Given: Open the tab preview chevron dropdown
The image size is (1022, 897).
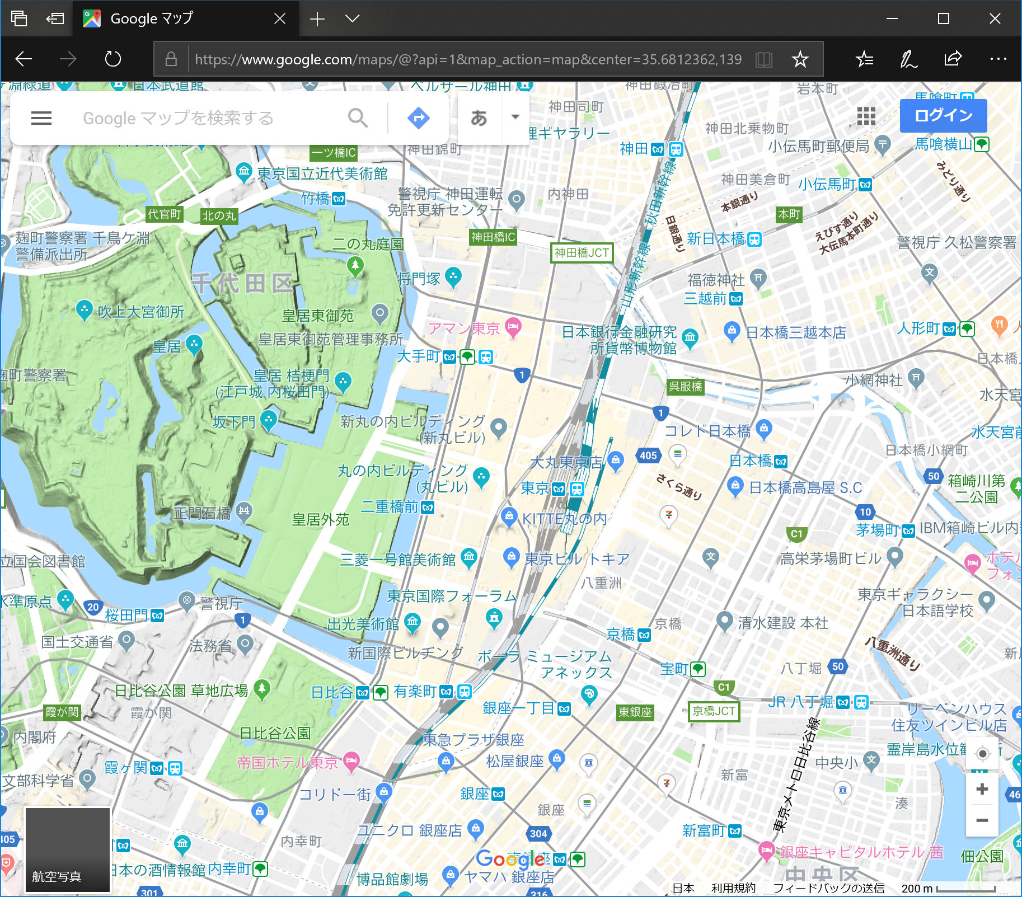Looking at the screenshot, I should [x=352, y=18].
